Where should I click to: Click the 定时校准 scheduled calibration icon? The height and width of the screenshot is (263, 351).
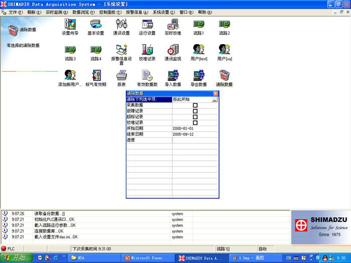tap(172, 24)
